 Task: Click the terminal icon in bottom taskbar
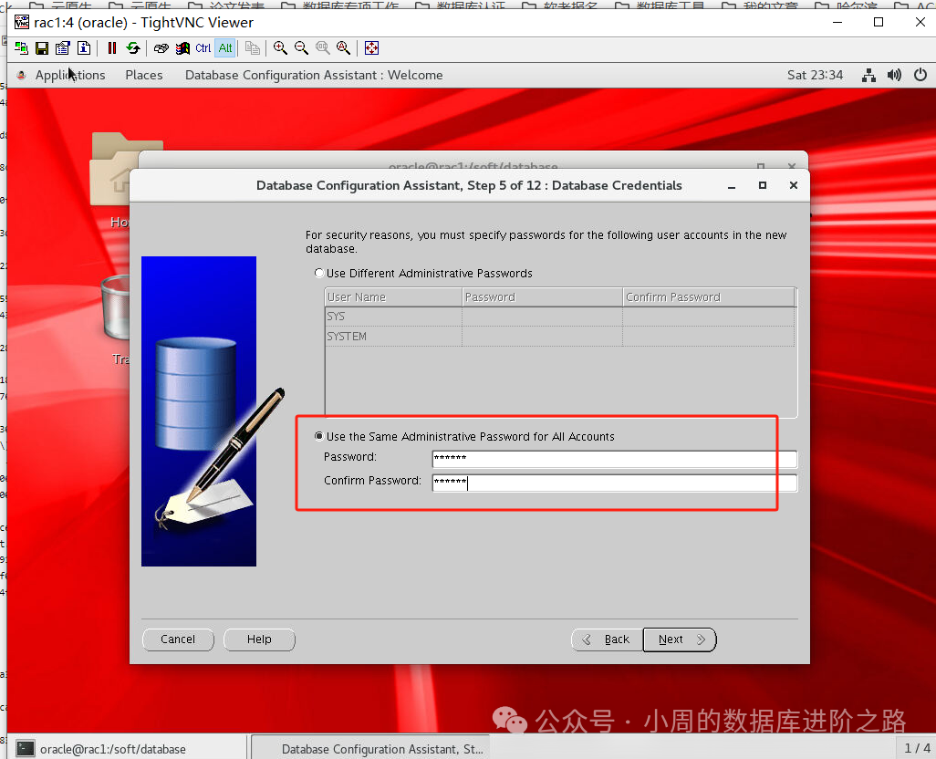click(x=25, y=748)
